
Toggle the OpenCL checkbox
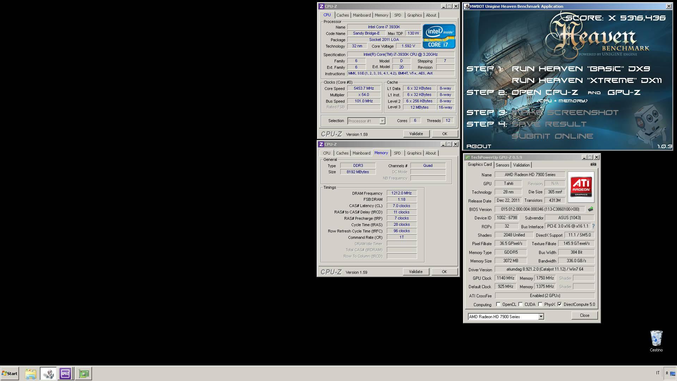[x=498, y=304]
